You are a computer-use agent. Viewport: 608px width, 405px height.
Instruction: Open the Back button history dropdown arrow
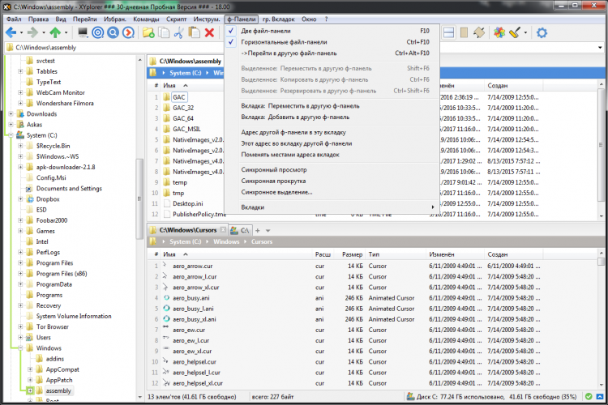(21, 33)
